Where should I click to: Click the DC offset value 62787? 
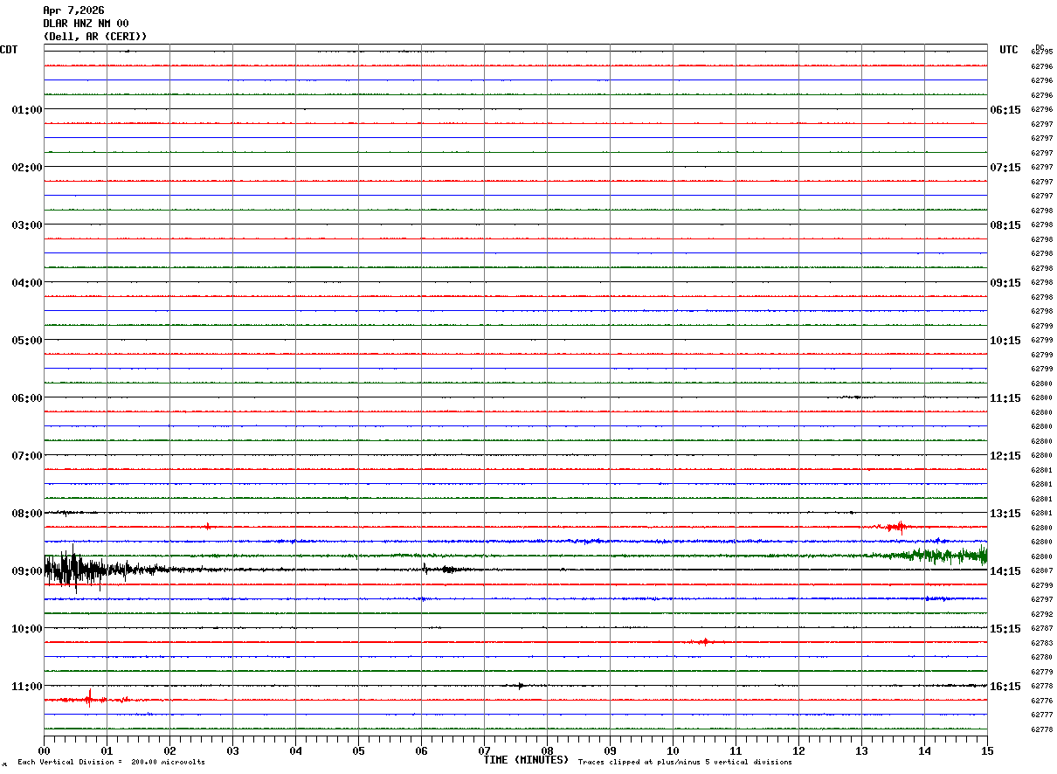coord(1042,629)
